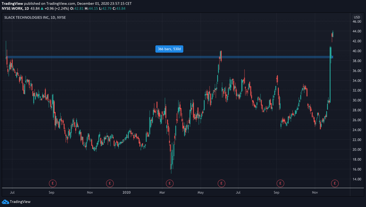Screen dimensions: 366x207
Task: Click the bold 'TradingView' header word
Action: point(12,3)
